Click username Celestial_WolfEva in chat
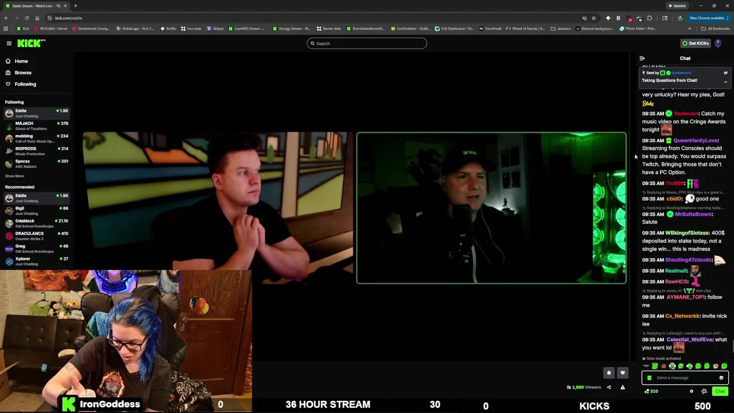 (x=689, y=340)
